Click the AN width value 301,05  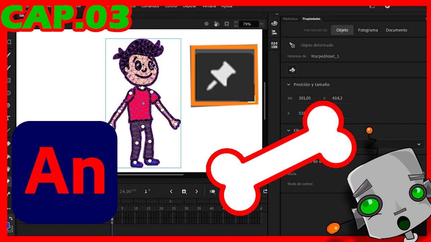[x=304, y=98]
